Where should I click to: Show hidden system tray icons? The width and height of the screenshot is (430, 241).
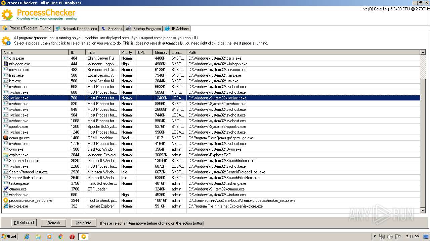pos(375,236)
